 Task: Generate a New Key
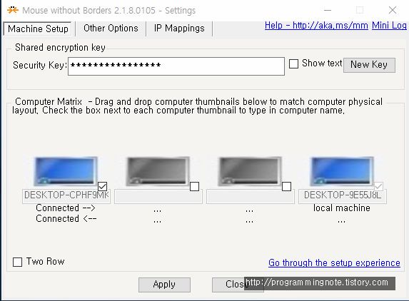tap(369, 65)
